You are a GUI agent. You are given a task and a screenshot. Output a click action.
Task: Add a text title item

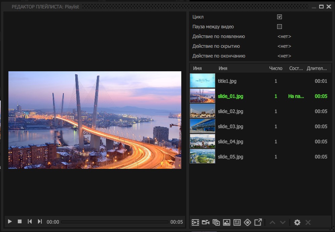pyautogui.click(x=237, y=222)
